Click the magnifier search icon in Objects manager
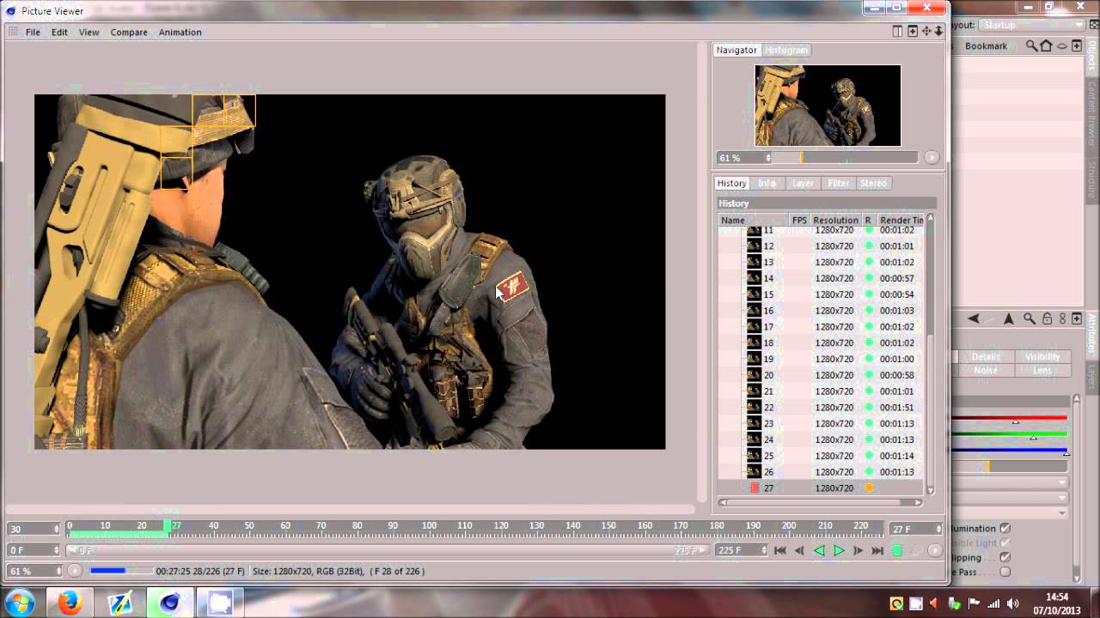Image resolution: width=1100 pixels, height=618 pixels. coord(1031,45)
